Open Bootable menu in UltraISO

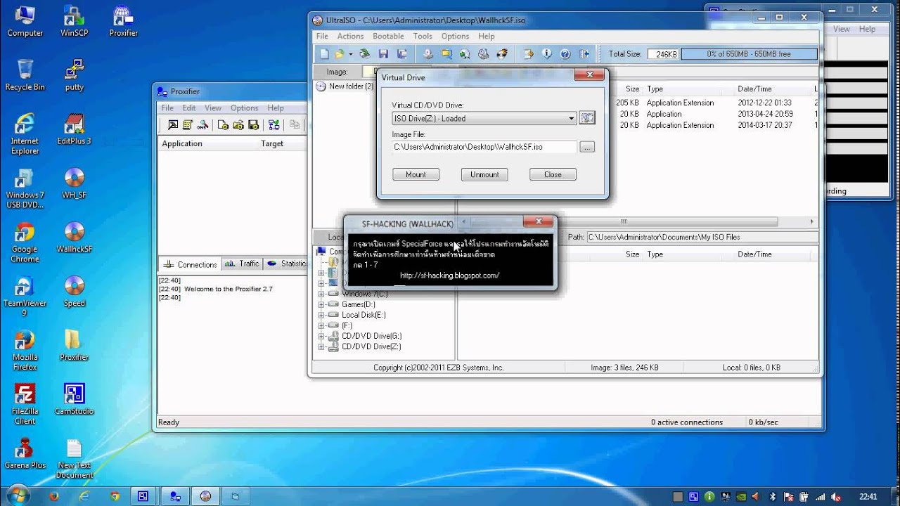pos(388,37)
